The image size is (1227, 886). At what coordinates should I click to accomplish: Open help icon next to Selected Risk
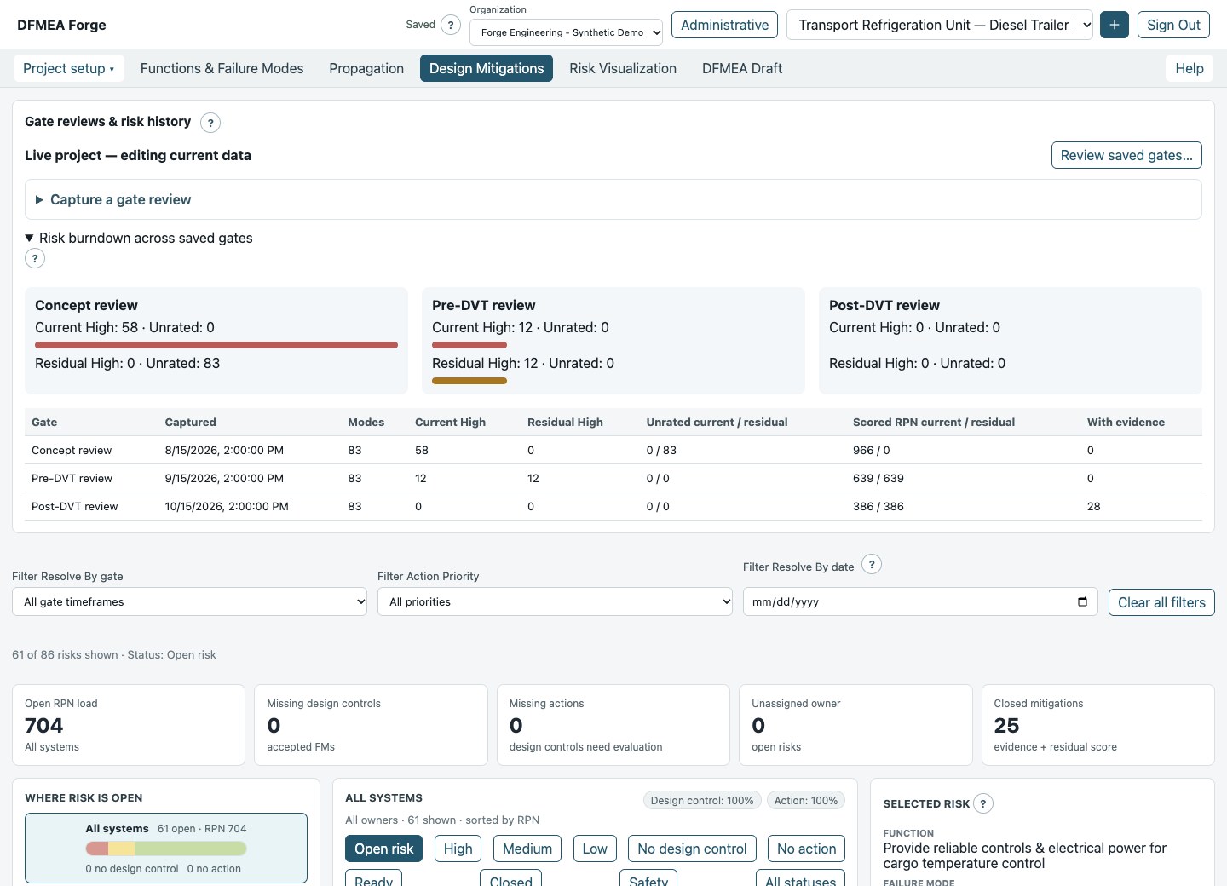click(x=983, y=803)
